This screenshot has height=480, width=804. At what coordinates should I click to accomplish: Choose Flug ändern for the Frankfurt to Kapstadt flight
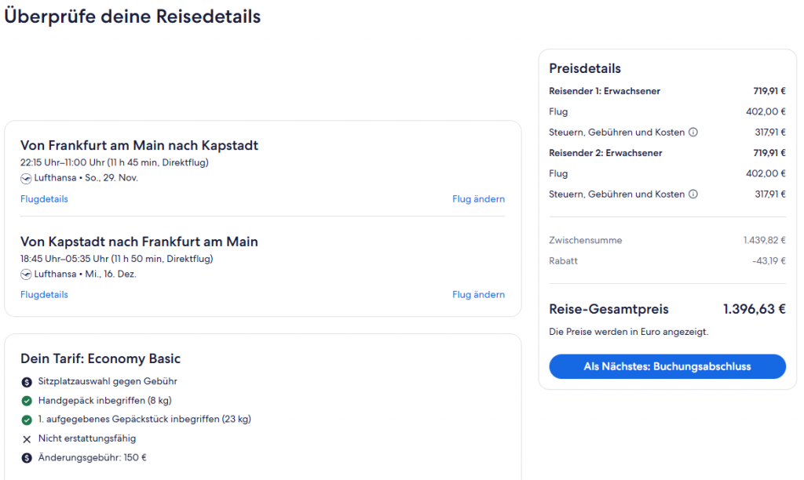[x=478, y=199]
